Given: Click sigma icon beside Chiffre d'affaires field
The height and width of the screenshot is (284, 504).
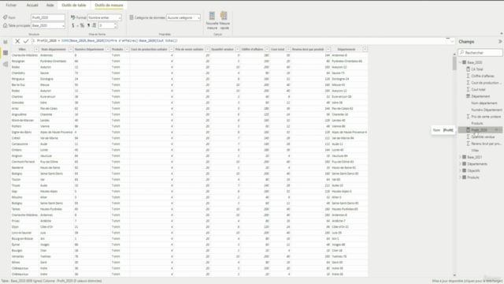Looking at the screenshot, I should (x=468, y=76).
